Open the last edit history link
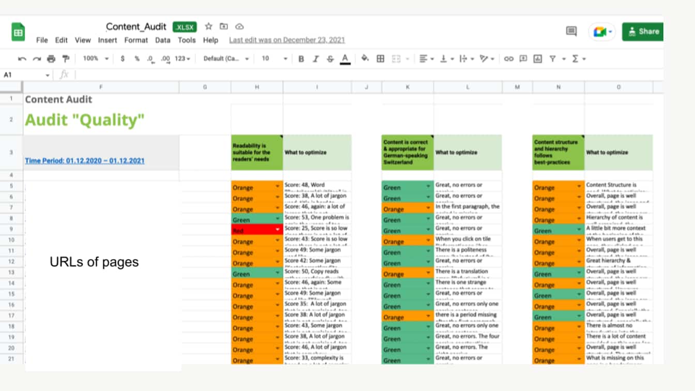 click(x=286, y=40)
